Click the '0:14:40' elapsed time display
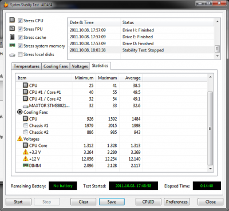 click(x=207, y=186)
